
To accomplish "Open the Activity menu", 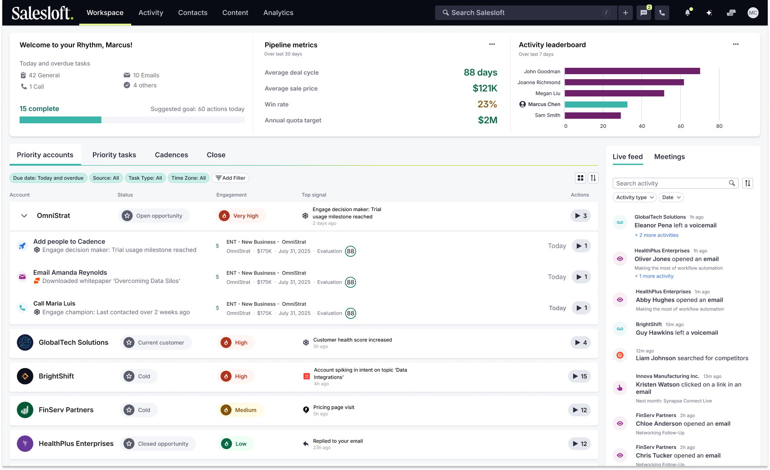I will pos(151,13).
